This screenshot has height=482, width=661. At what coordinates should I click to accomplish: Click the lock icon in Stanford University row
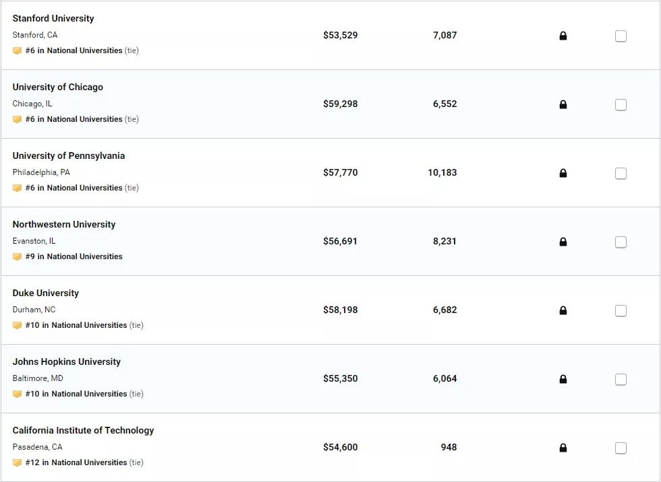[563, 36]
